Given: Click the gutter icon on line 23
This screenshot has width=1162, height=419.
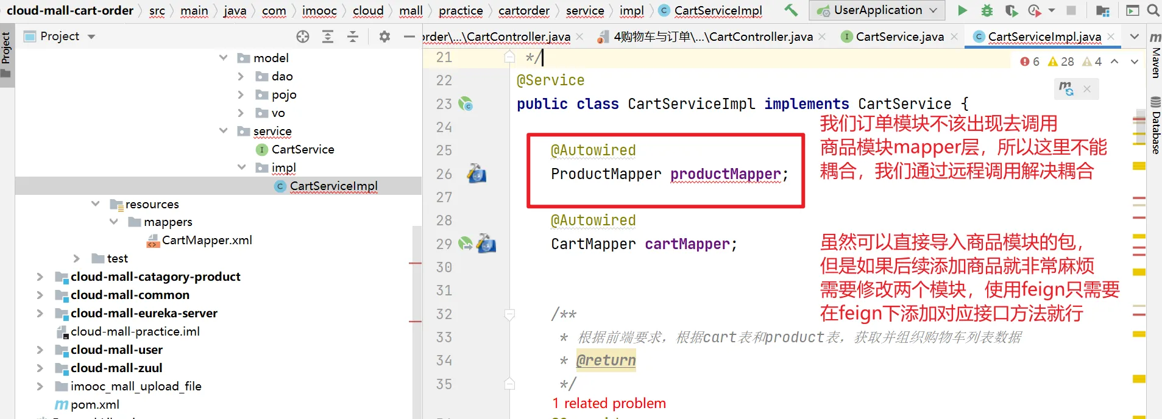Looking at the screenshot, I should [466, 104].
